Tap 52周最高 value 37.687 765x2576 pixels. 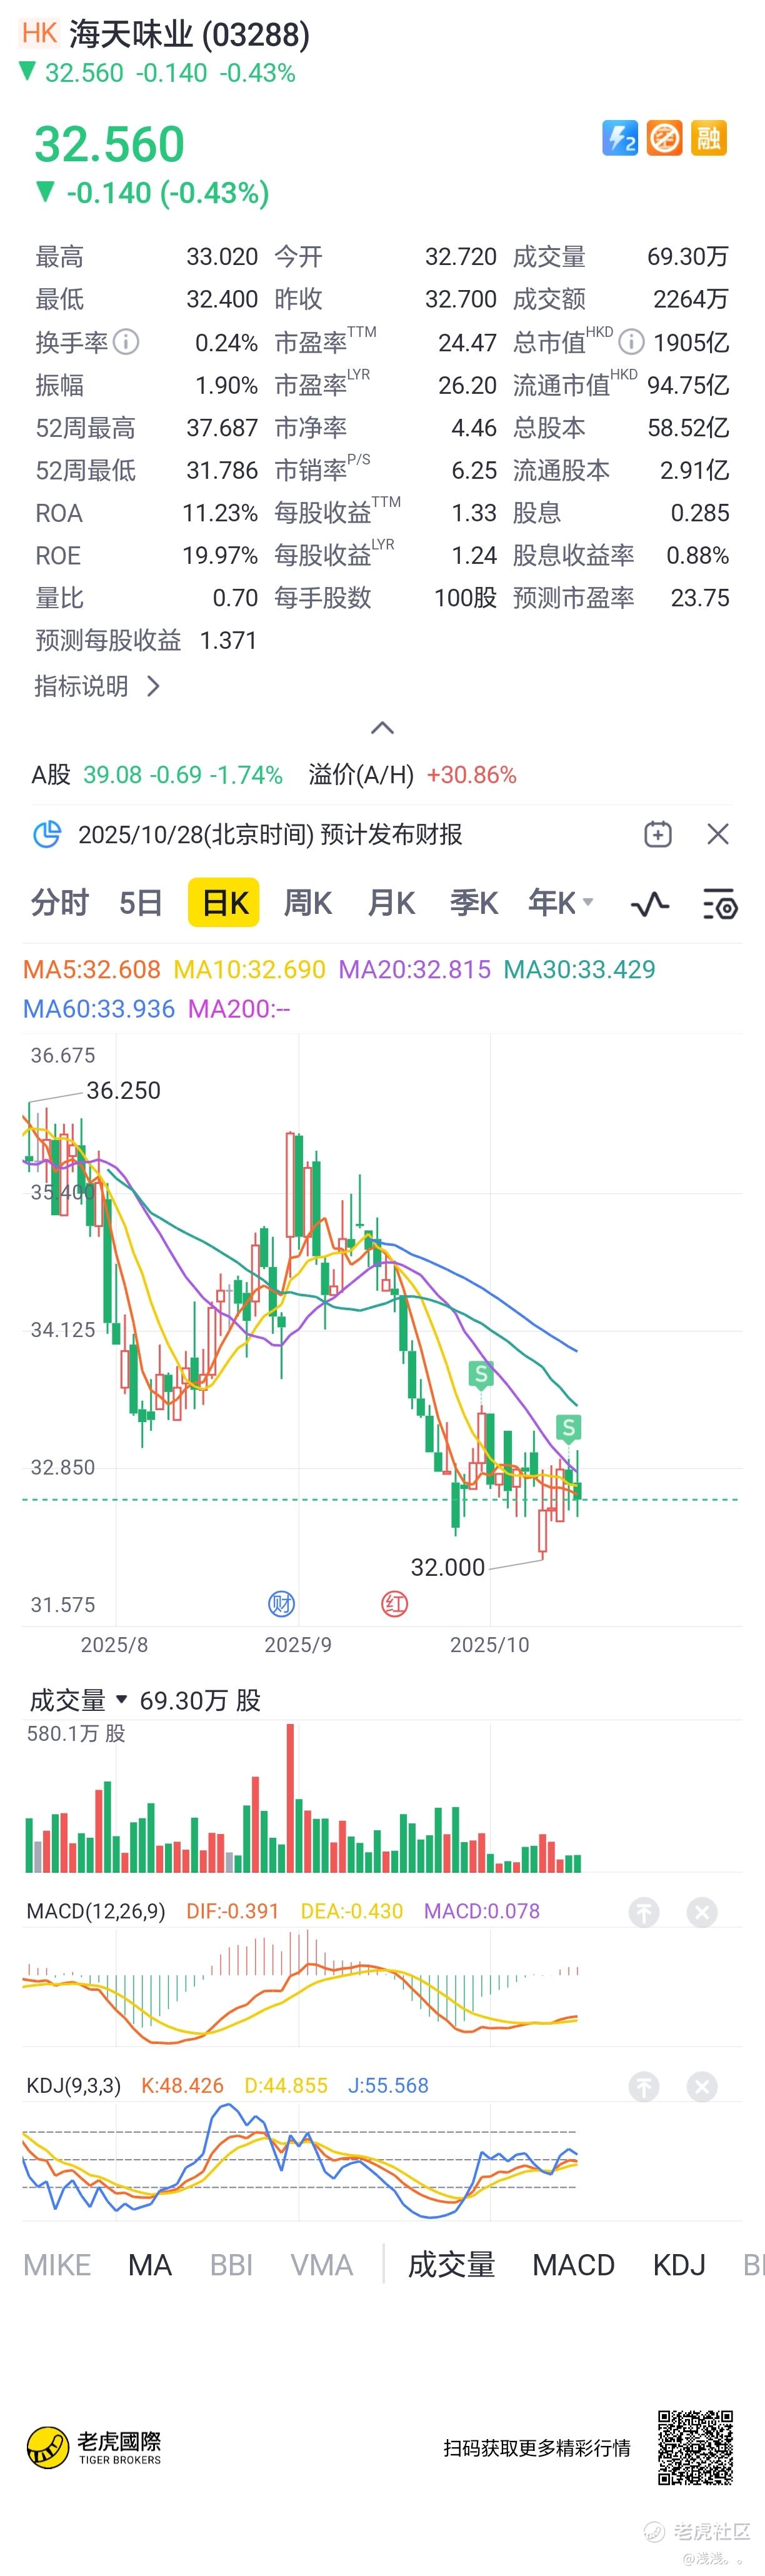222,428
